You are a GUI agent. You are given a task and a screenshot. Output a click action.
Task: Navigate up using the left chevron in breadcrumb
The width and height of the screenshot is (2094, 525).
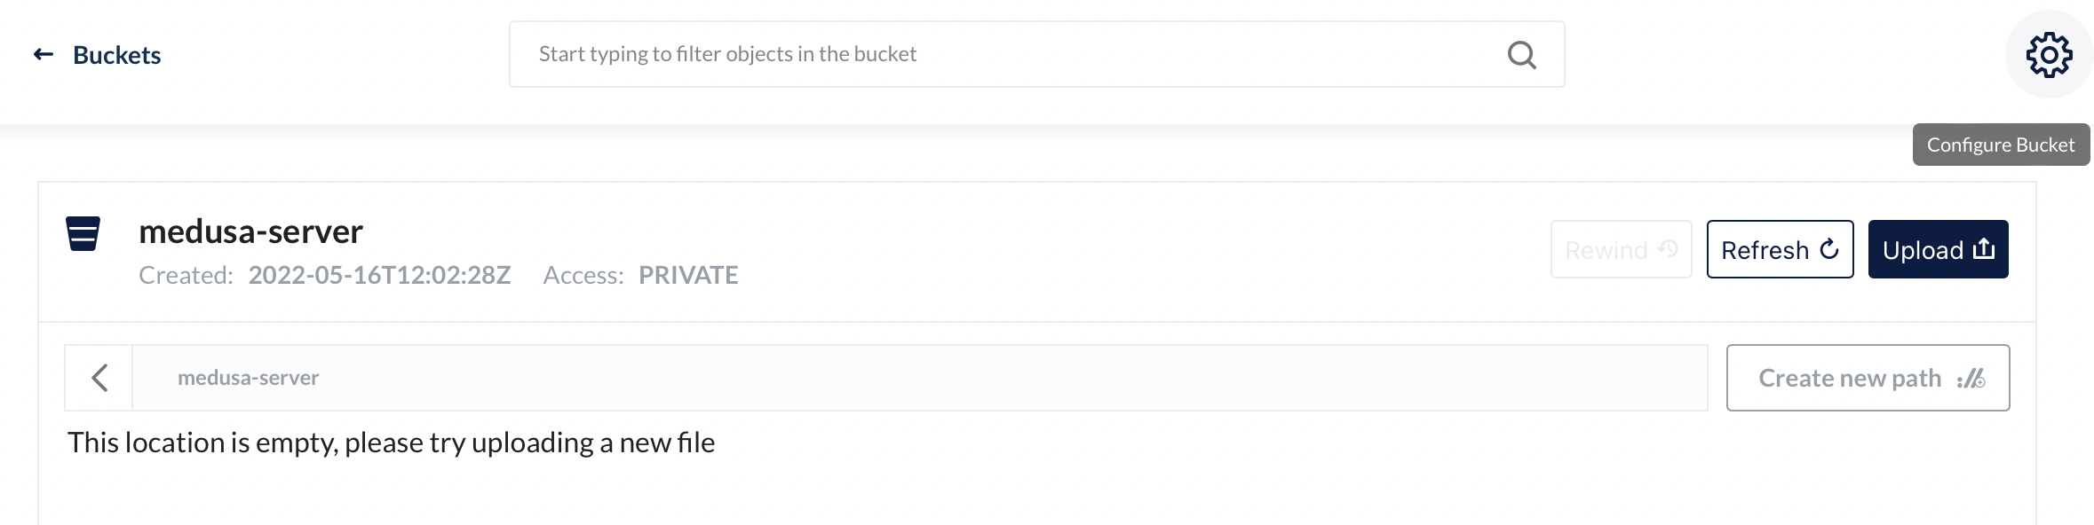coord(100,377)
